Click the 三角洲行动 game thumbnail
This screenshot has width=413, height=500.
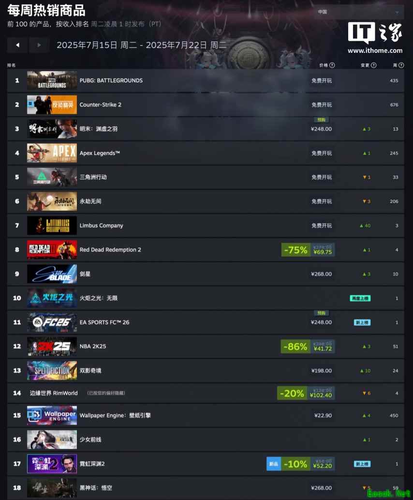coord(52,177)
